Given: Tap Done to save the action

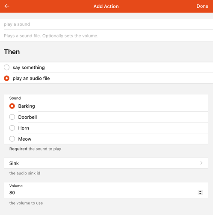Looking at the screenshot, I should click(x=202, y=6).
